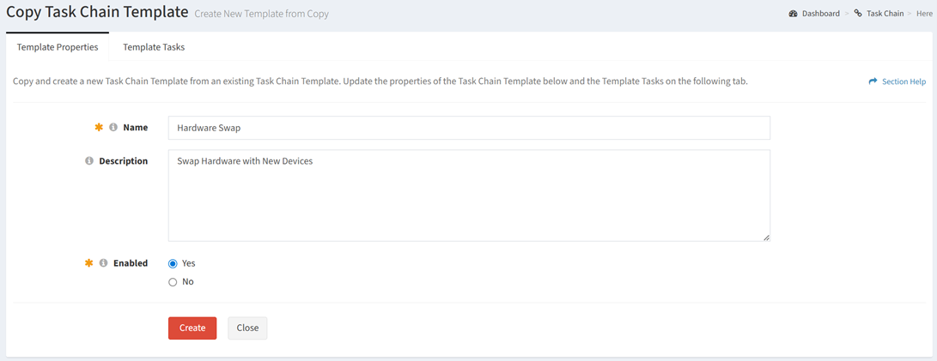The height and width of the screenshot is (361, 937).
Task: Go to Dashboard via breadcrumb link
Action: point(820,13)
